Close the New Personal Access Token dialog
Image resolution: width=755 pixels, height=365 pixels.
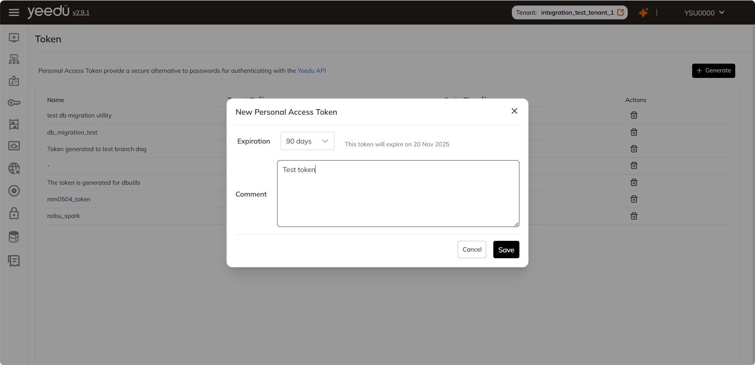[x=514, y=111]
